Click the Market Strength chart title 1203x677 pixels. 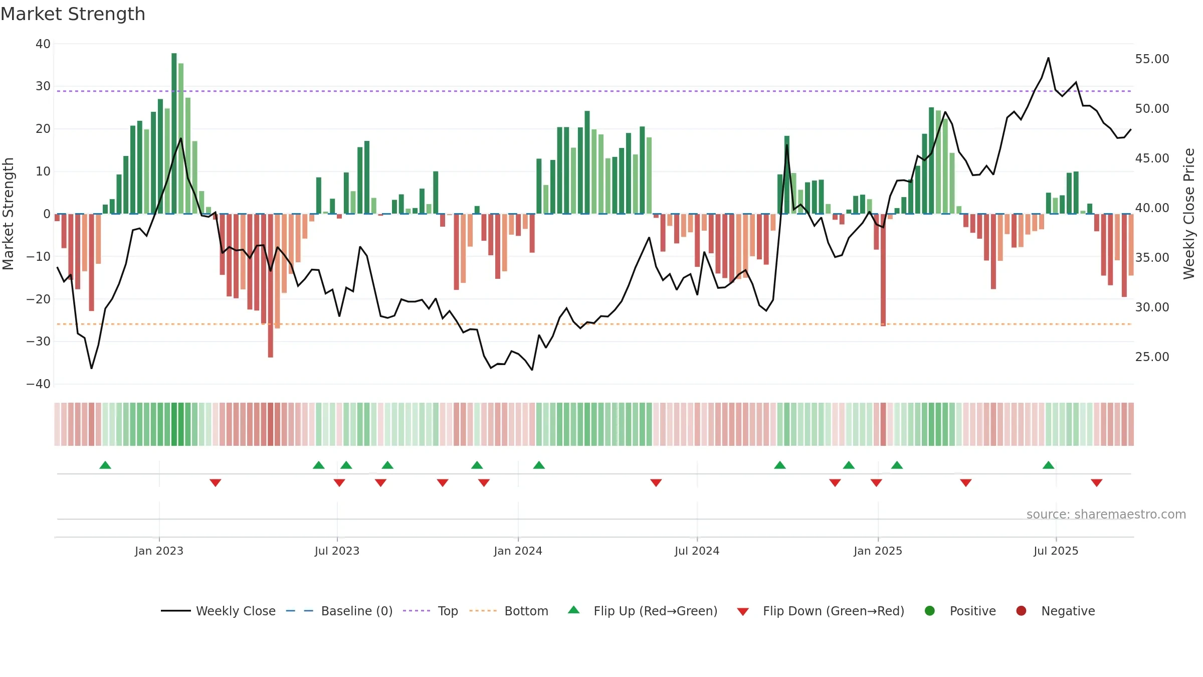(73, 14)
